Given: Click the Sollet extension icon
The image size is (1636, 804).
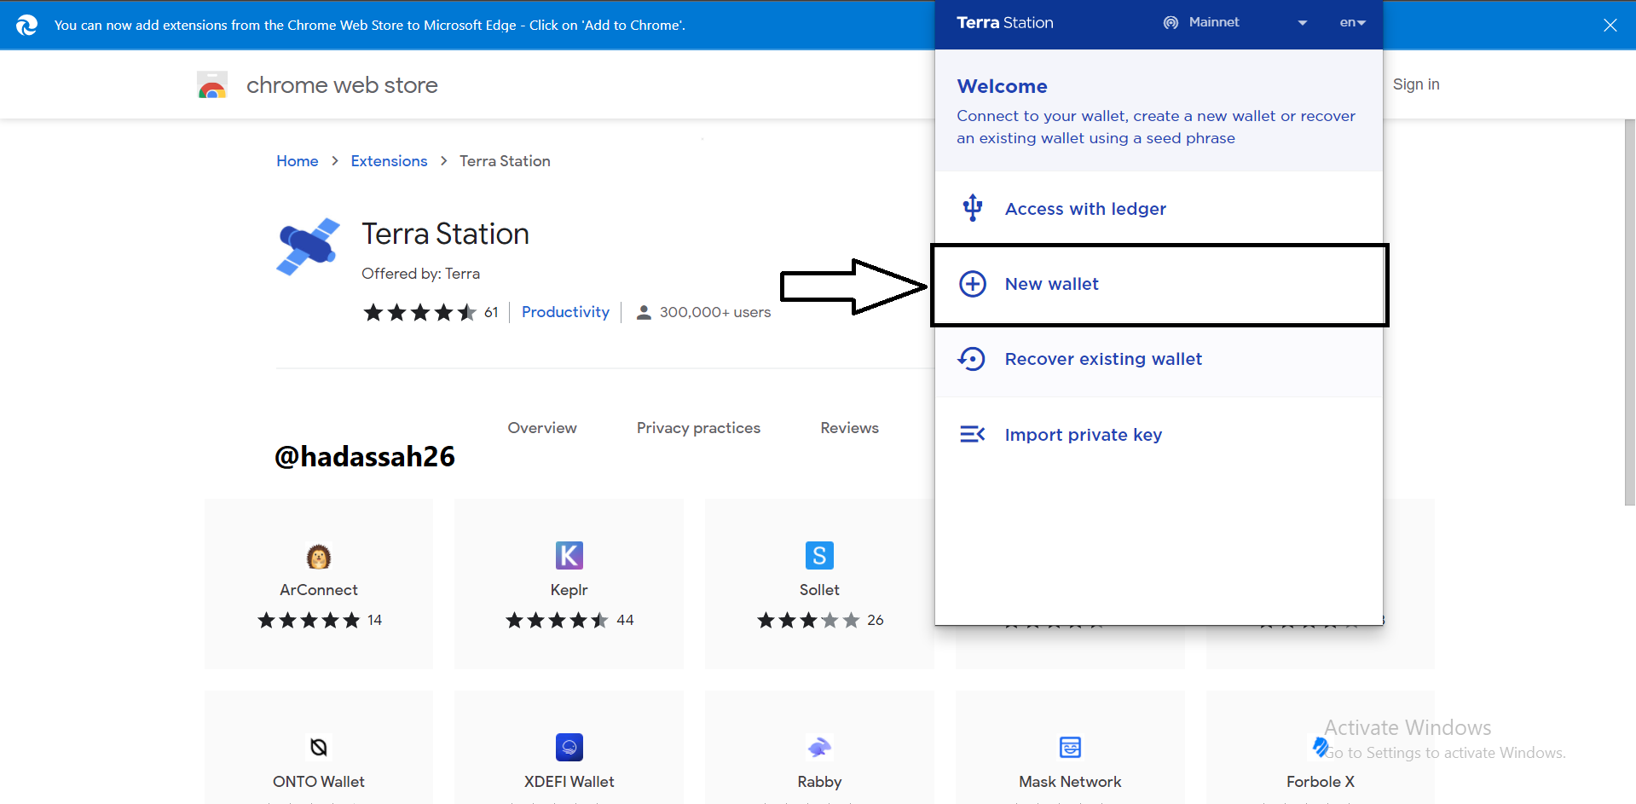Looking at the screenshot, I should coord(819,556).
